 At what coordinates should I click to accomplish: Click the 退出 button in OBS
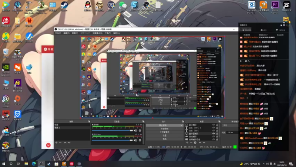(x=165, y=139)
